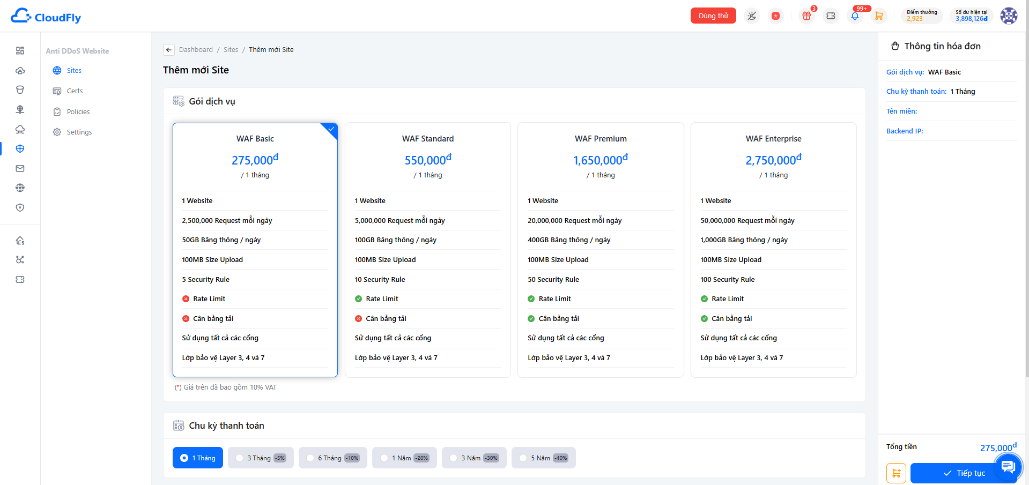This screenshot has height=485, width=1029.
Task: Open the mail envelope icon in the left rail
Action: pyautogui.click(x=20, y=168)
